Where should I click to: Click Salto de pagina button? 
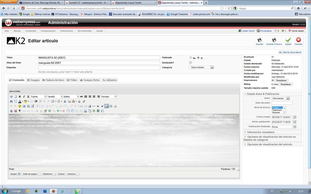point(32,174)
